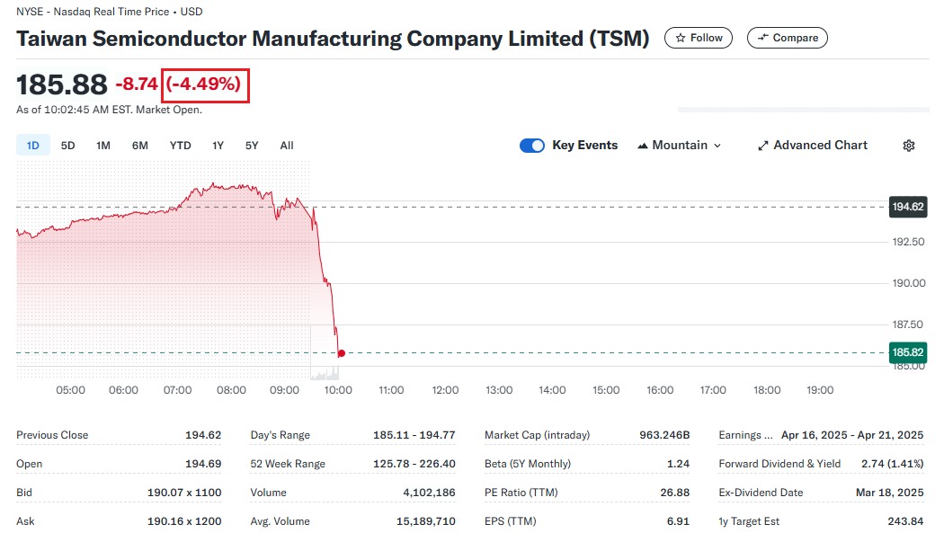Click the Mountain chart type icon
Image resolution: width=944 pixels, height=542 pixels.
(643, 146)
